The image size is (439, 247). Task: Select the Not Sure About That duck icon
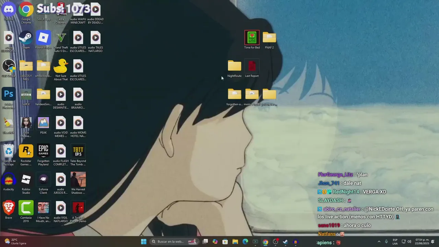coord(61,70)
